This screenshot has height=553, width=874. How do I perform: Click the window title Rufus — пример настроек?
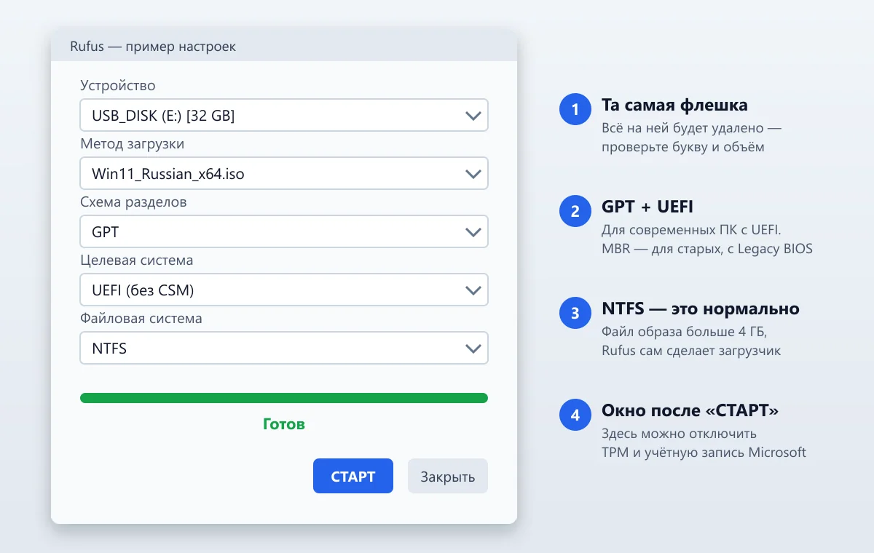(153, 47)
